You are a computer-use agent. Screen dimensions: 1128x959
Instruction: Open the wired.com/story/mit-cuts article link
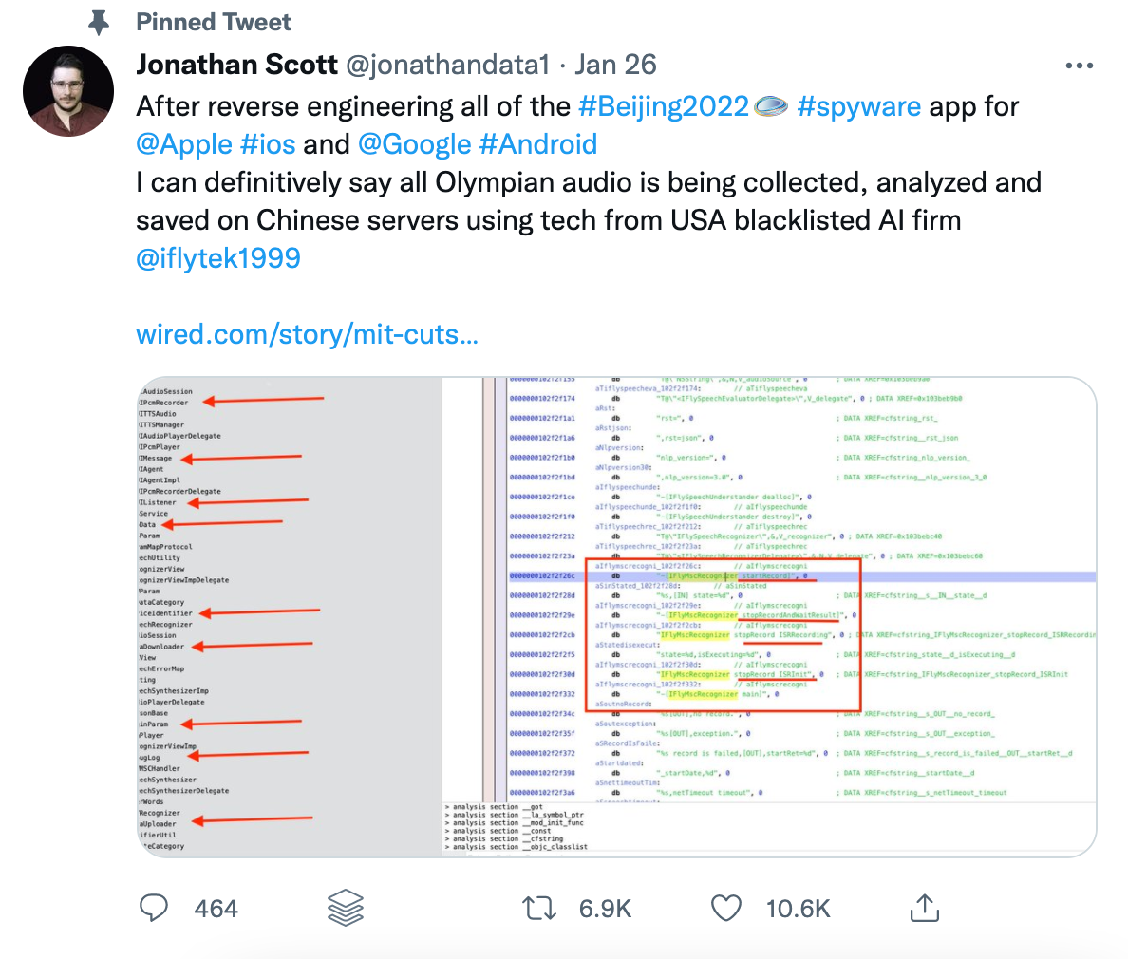307,333
